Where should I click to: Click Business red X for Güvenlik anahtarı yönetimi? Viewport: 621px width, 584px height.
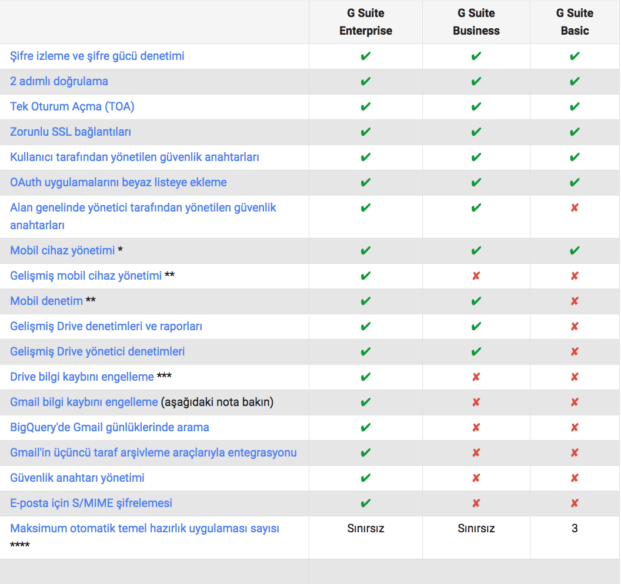click(476, 478)
